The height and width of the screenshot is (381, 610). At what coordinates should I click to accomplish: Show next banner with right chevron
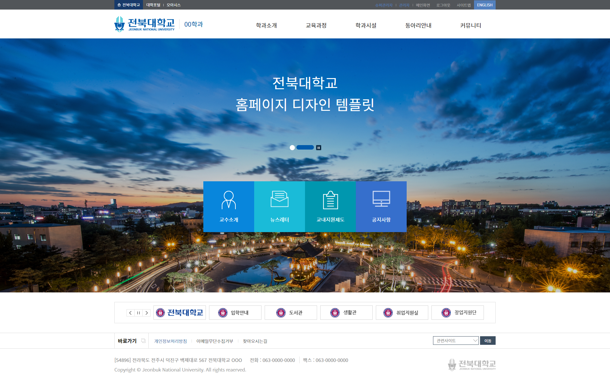tap(146, 313)
